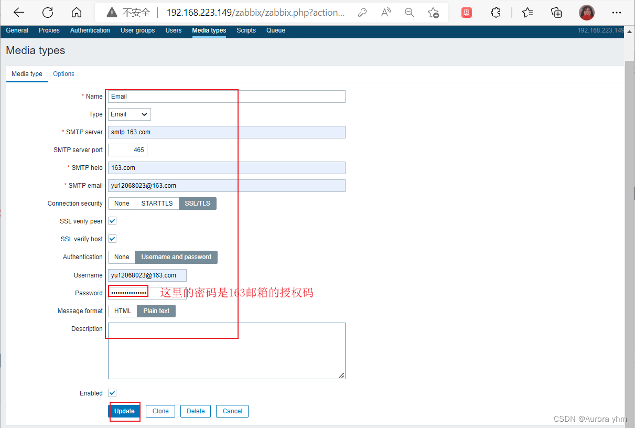635x428 pixels.
Task: Set connection security to STARTTLS
Action: [157, 204]
